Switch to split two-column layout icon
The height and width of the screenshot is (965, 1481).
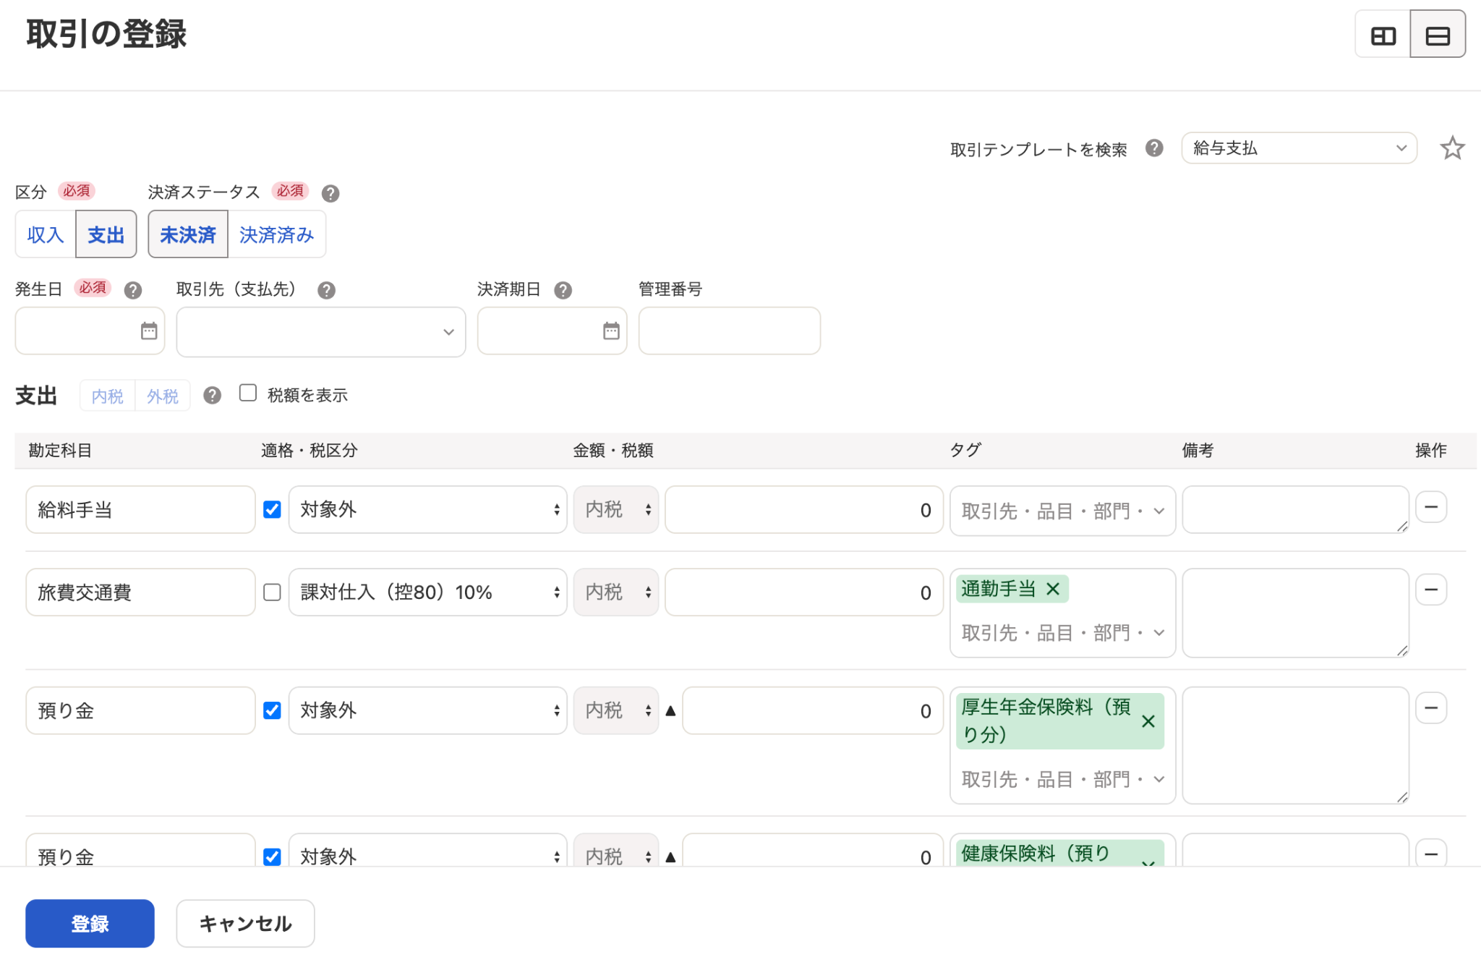point(1383,35)
